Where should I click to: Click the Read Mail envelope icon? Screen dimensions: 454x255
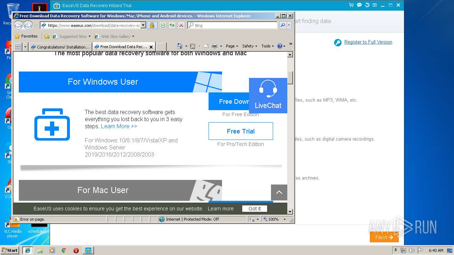pyautogui.click(x=206, y=46)
